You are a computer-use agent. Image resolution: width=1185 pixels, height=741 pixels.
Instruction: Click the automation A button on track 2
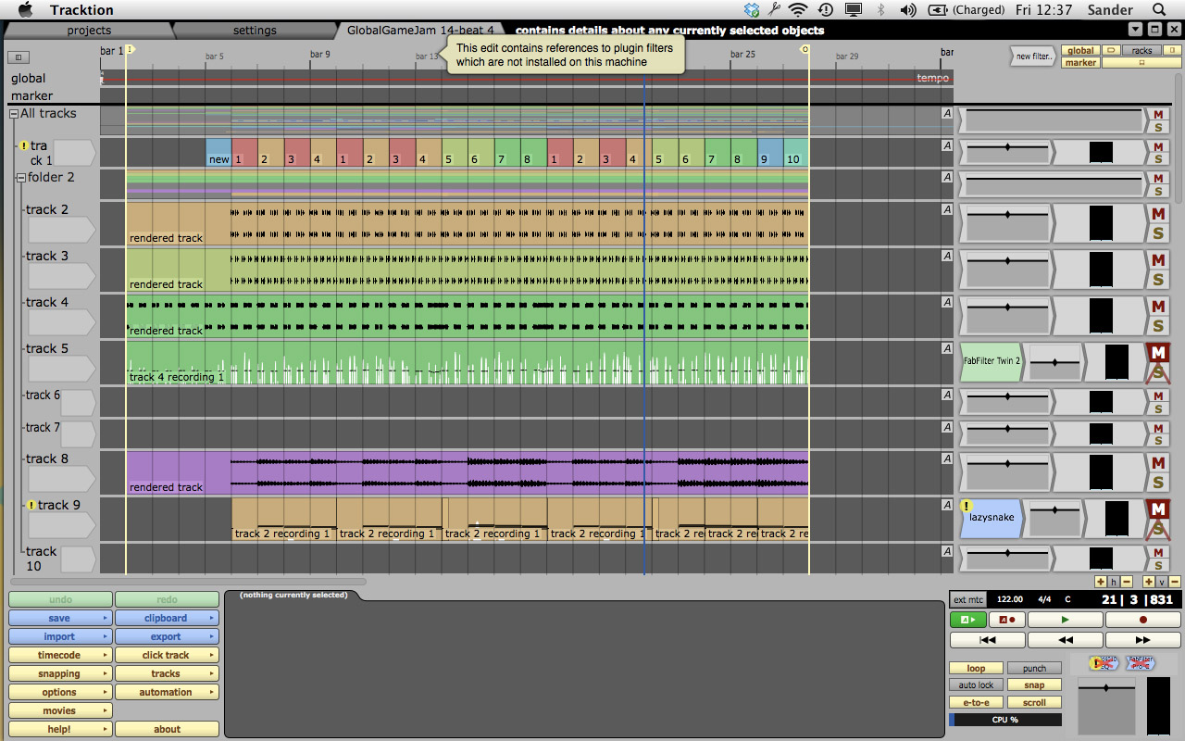(x=947, y=209)
